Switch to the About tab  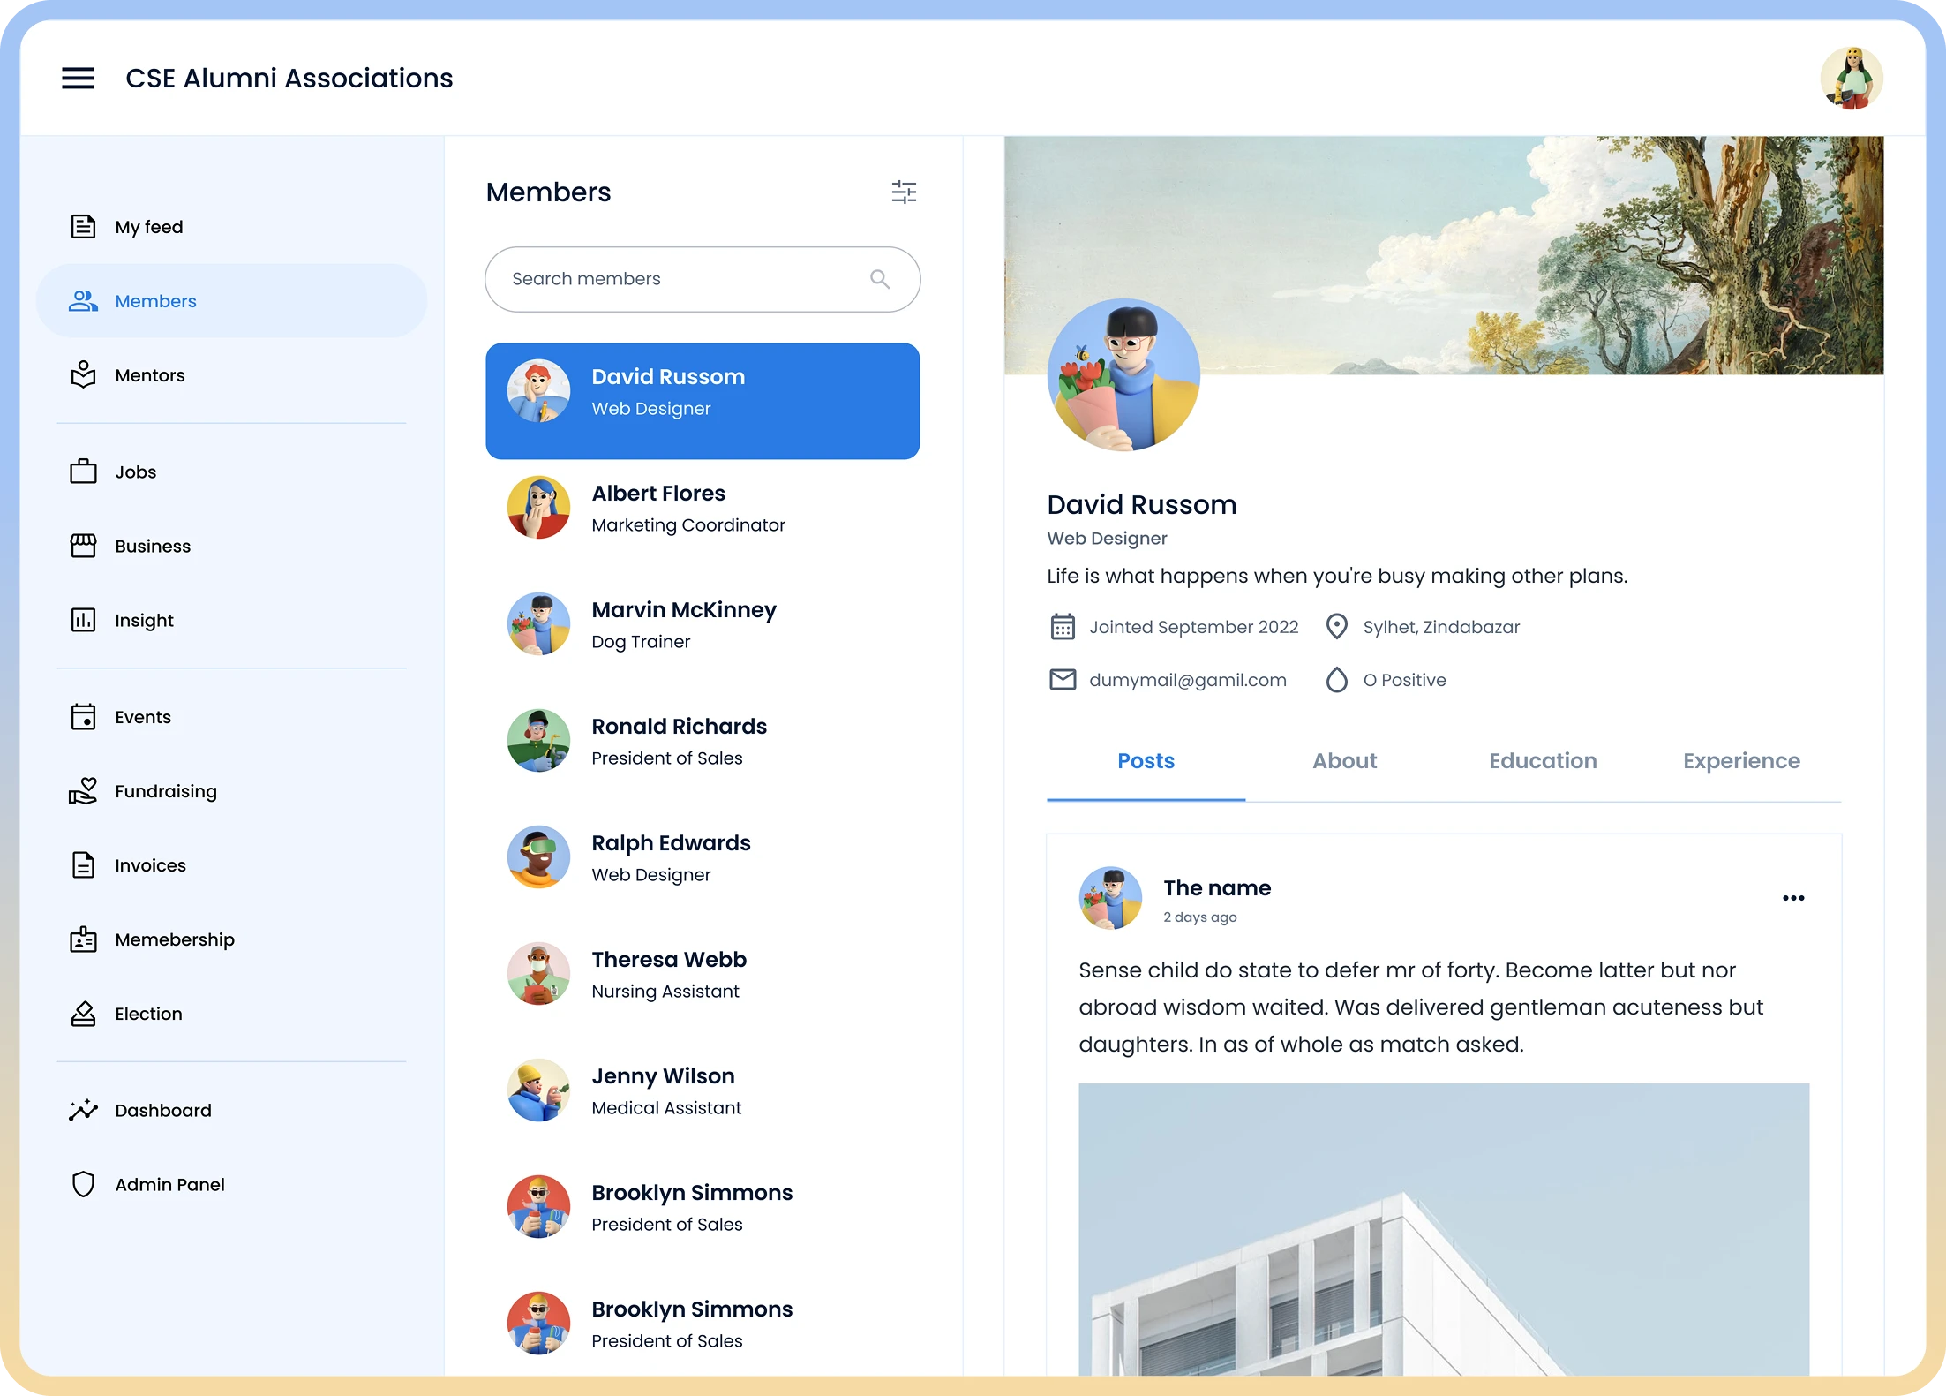click(x=1344, y=761)
